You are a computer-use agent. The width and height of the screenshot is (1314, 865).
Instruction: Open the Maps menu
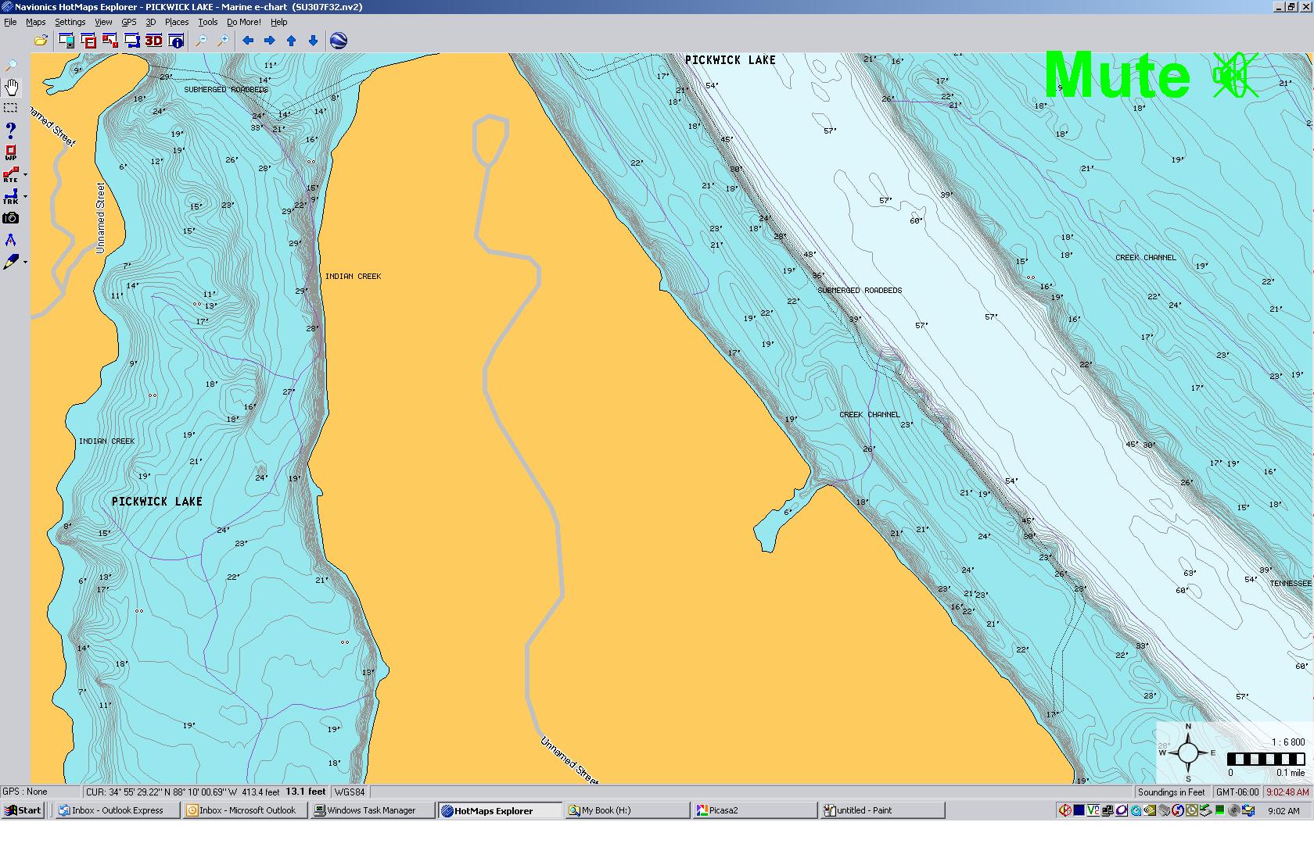(35, 22)
